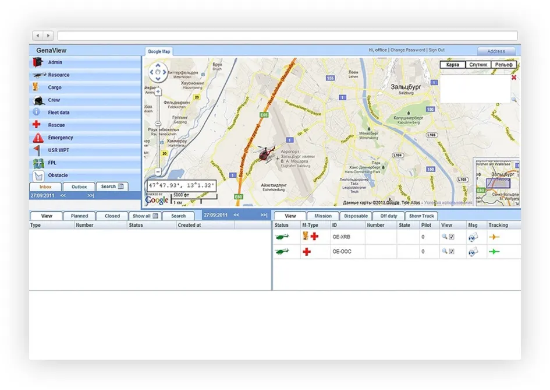Click the browser forward arrow button
The width and height of the screenshot is (550, 390).
click(48, 36)
